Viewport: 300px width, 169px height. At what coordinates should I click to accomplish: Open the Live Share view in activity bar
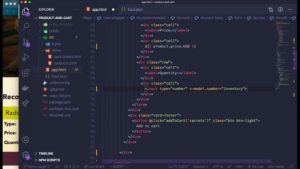coord(26,103)
